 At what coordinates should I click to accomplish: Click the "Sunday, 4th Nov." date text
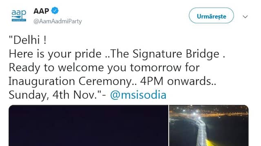(x=53, y=95)
